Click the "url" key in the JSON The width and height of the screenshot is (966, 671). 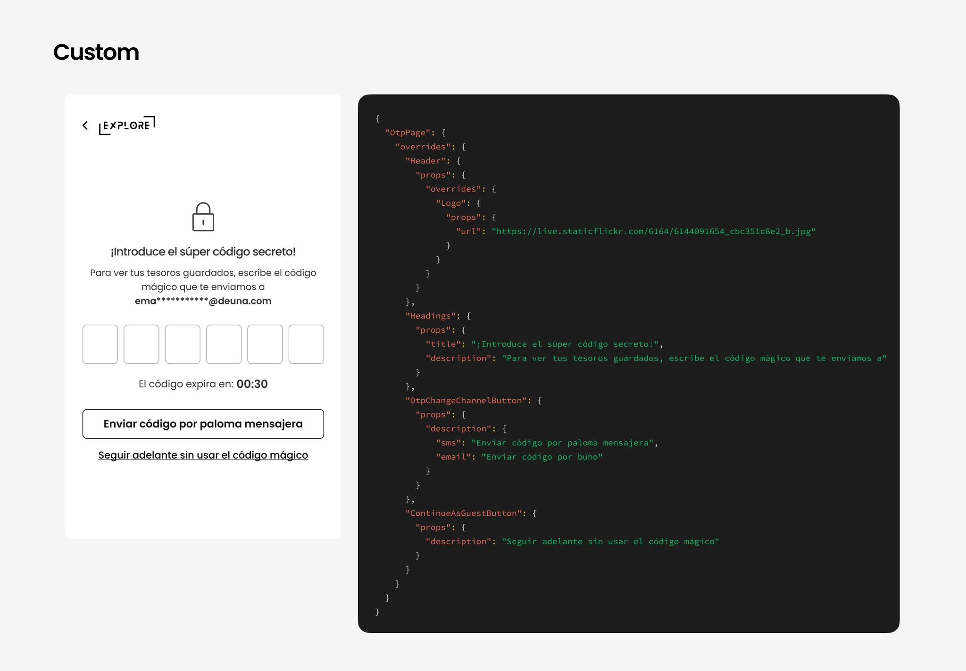468,231
